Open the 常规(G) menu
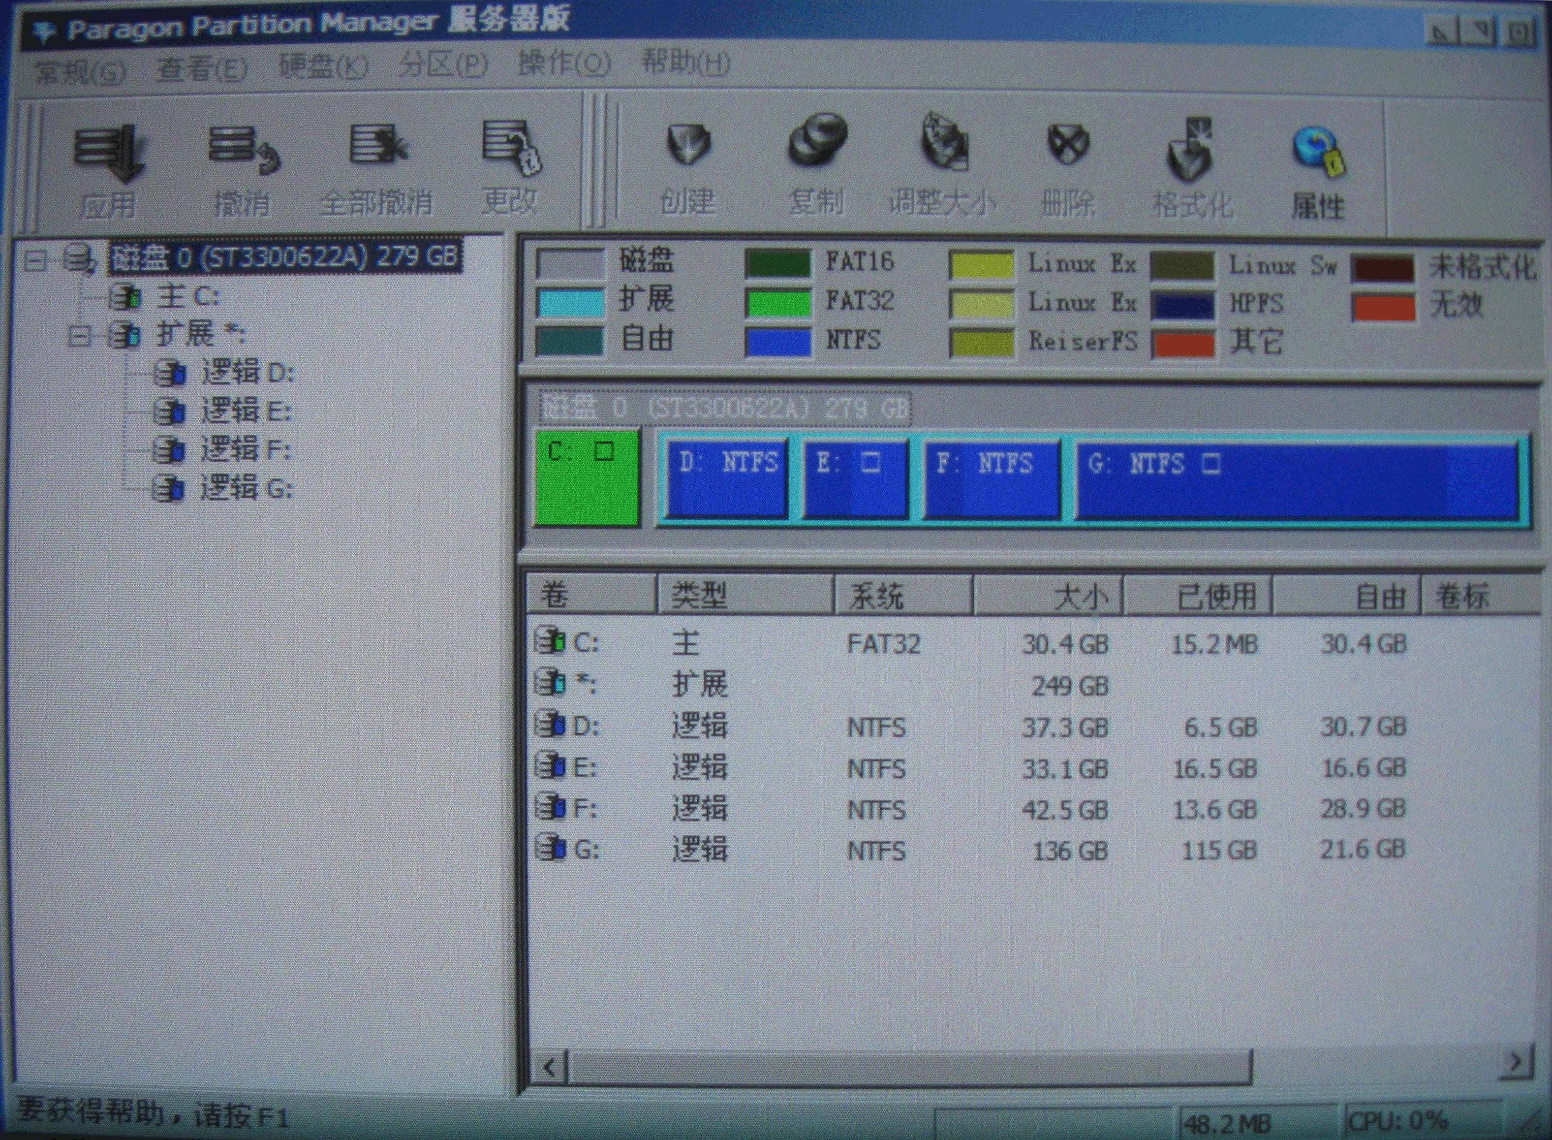Image resolution: width=1552 pixels, height=1140 pixels. pos(80,71)
